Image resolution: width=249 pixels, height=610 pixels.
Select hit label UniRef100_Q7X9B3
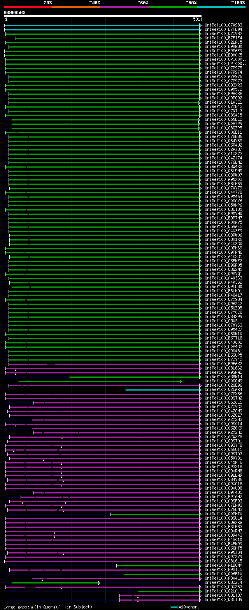[x=223, y=25]
